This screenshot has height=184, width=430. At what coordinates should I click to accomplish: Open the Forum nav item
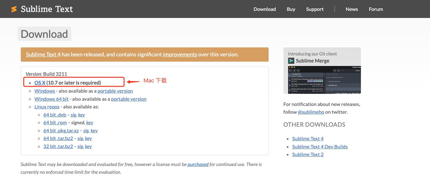tap(376, 9)
